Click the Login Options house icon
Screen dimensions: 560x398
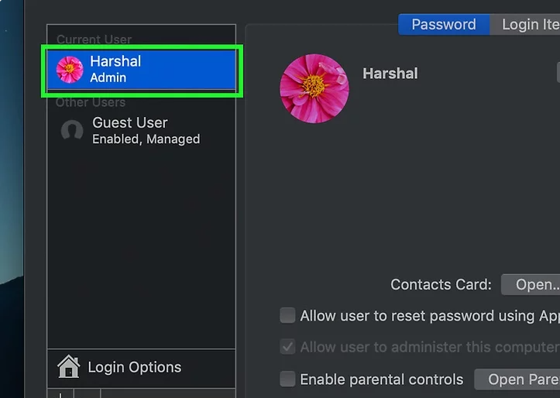coord(69,367)
